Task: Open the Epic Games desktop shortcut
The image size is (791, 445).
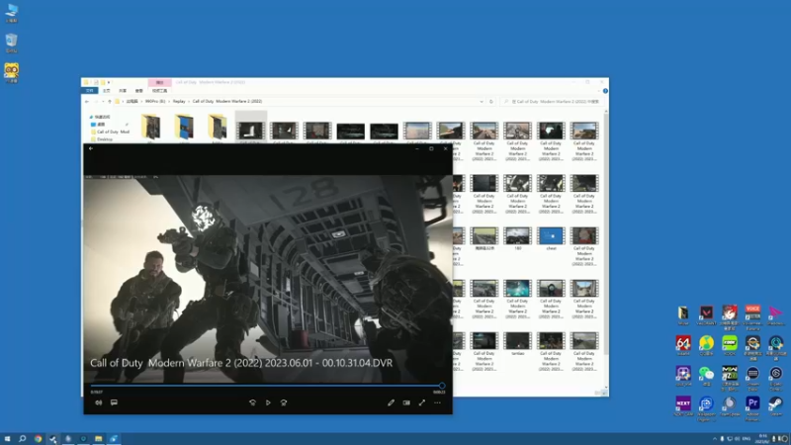Action: [x=776, y=378]
